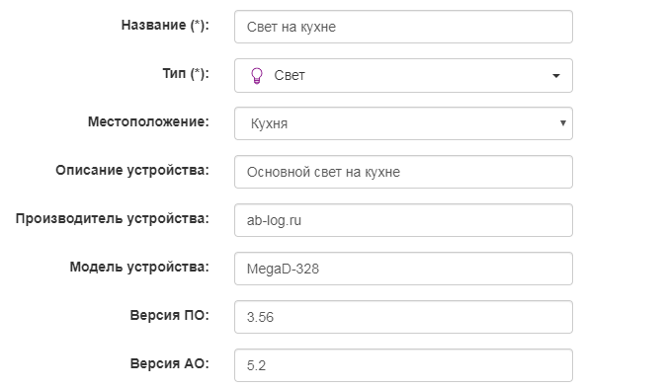This screenshot has width=666, height=388.
Task: Focus the Версия ПО field with 3.56
Action: tap(403, 317)
